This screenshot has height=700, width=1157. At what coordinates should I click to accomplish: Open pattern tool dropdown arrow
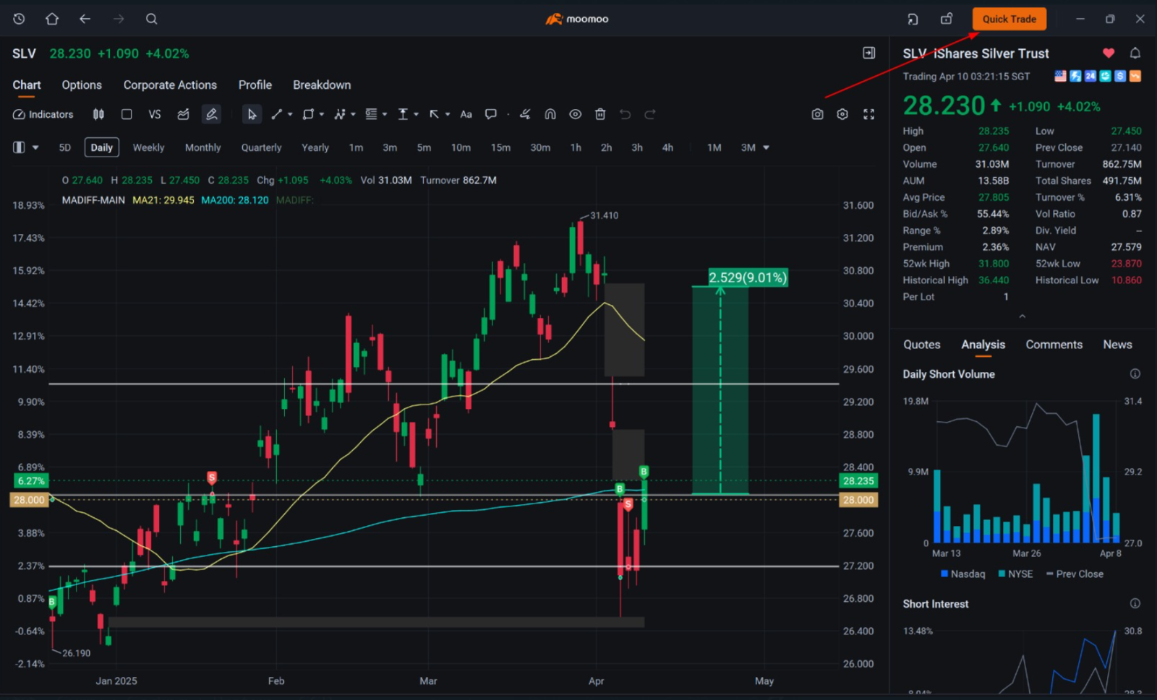(353, 114)
